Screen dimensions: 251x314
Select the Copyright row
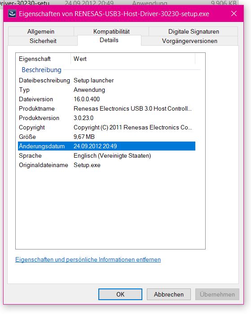[106, 127]
